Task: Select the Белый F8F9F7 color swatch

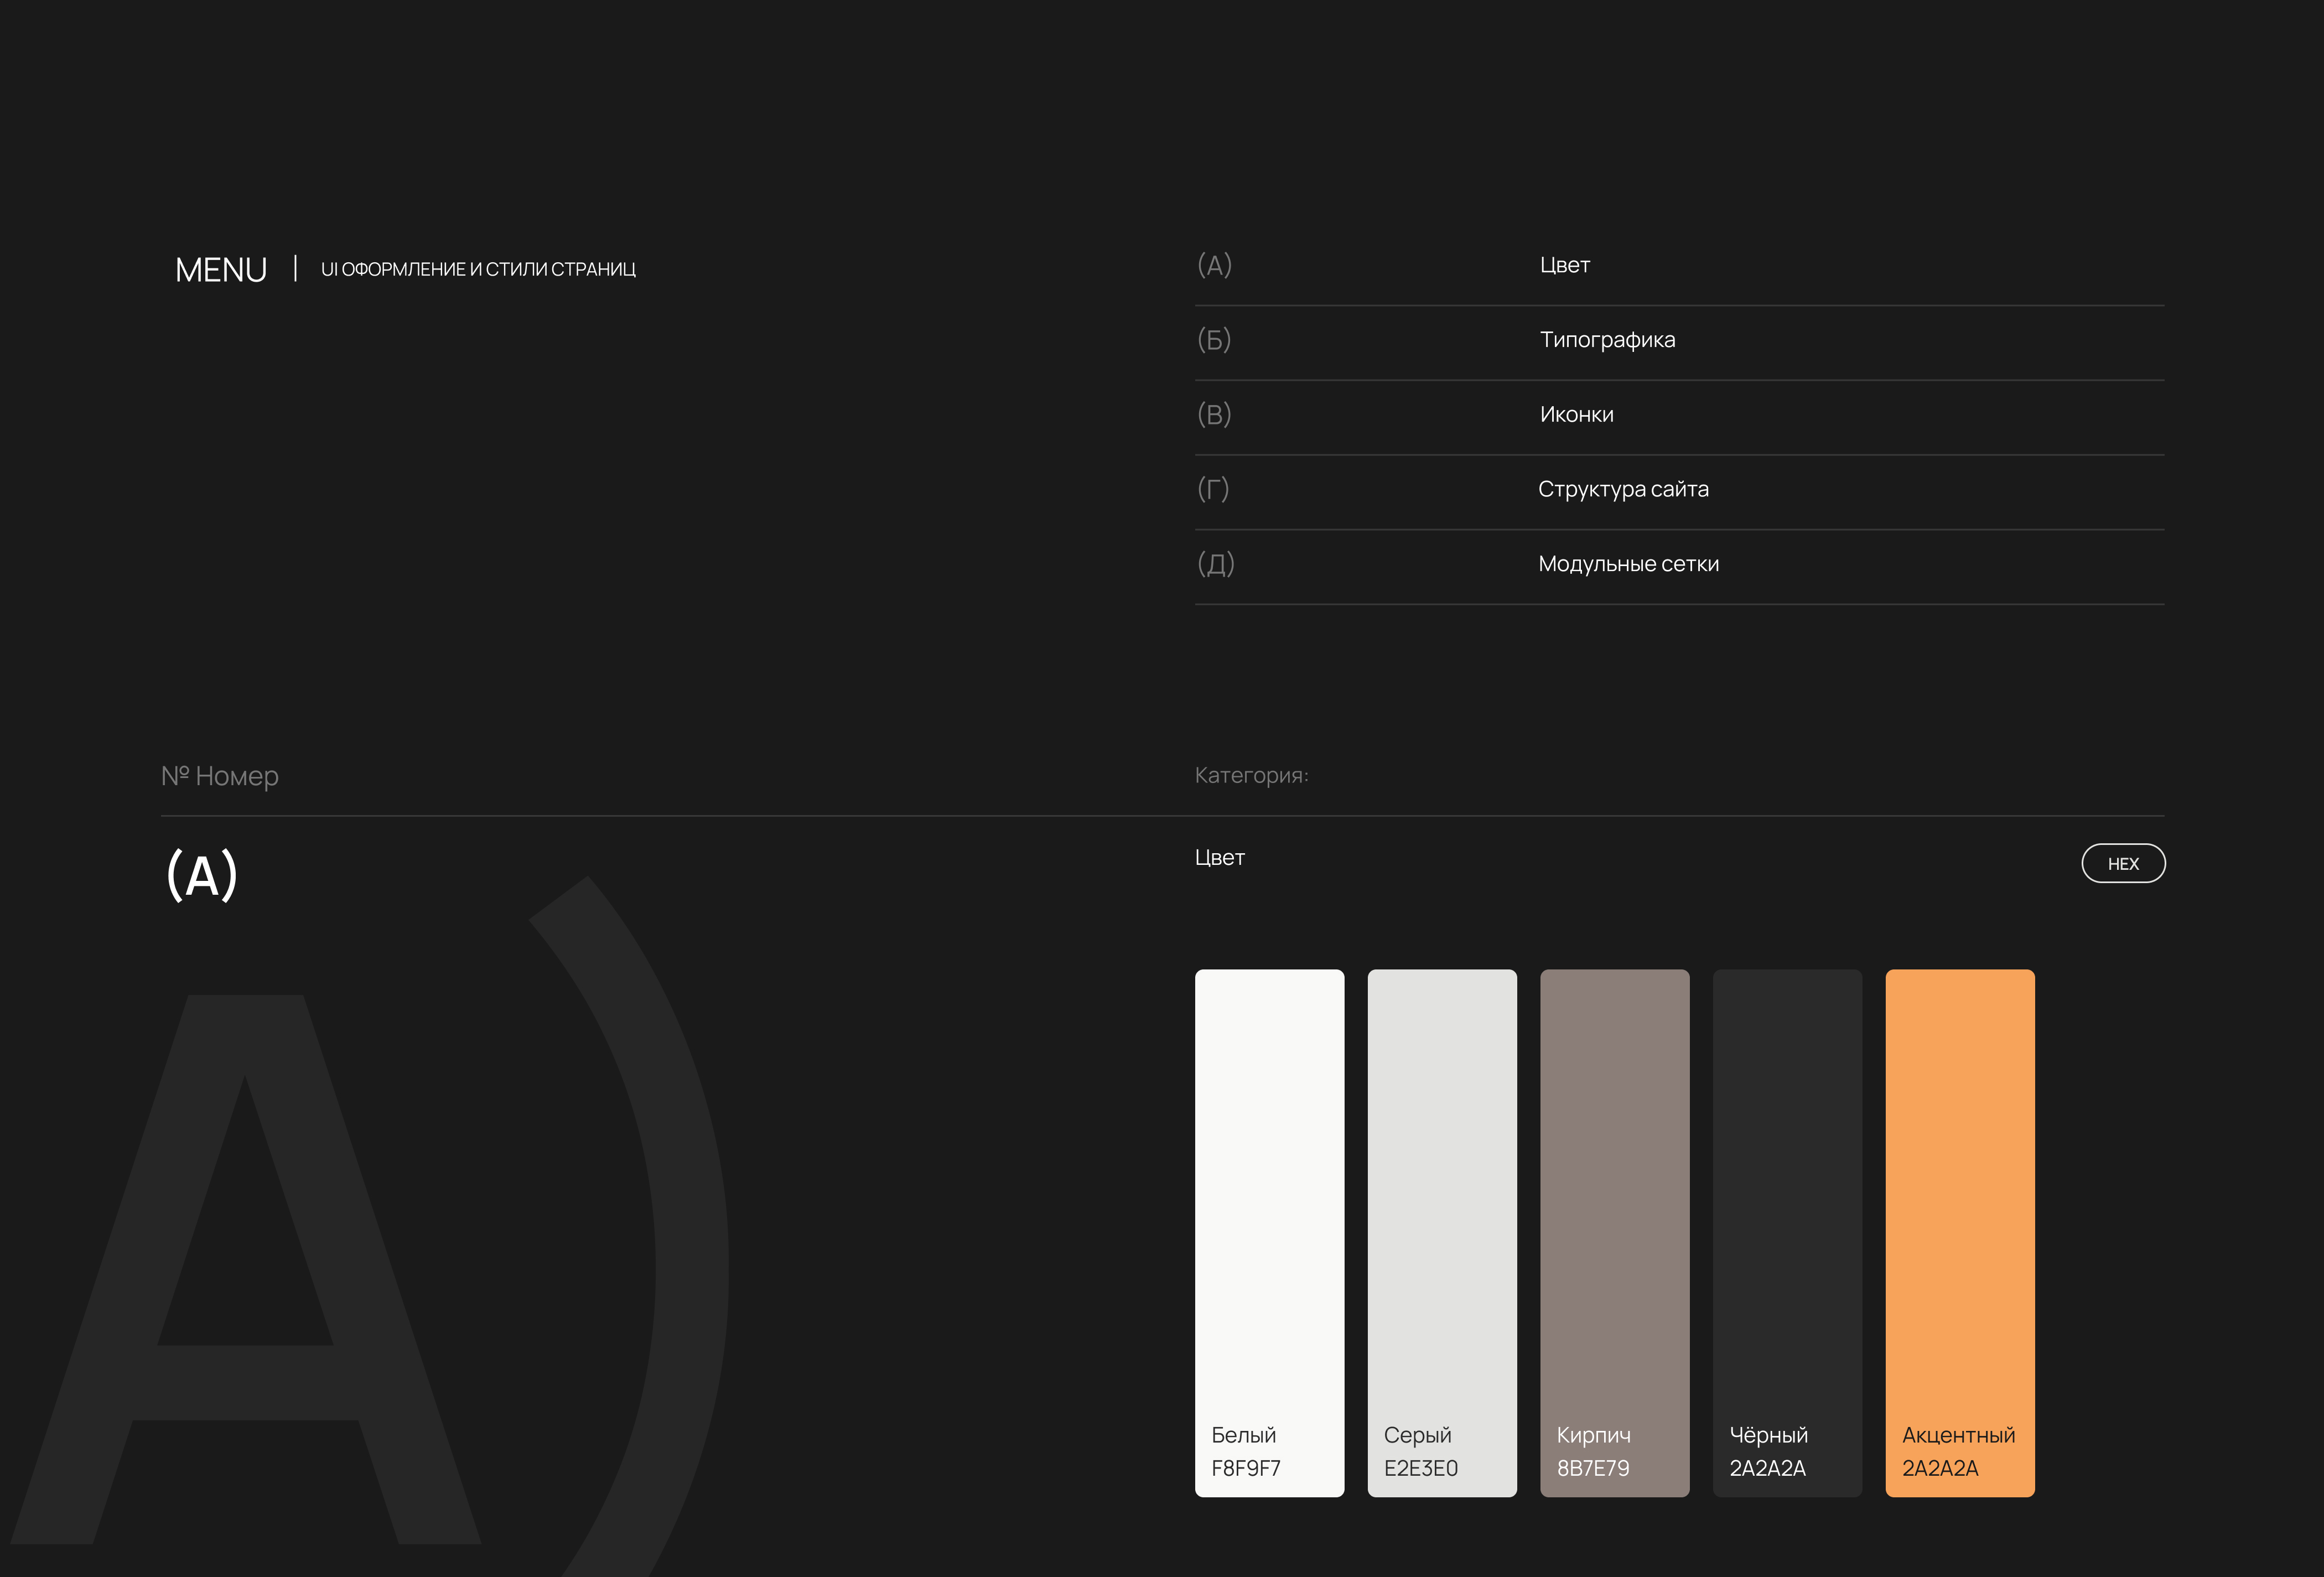Action: point(1268,1232)
